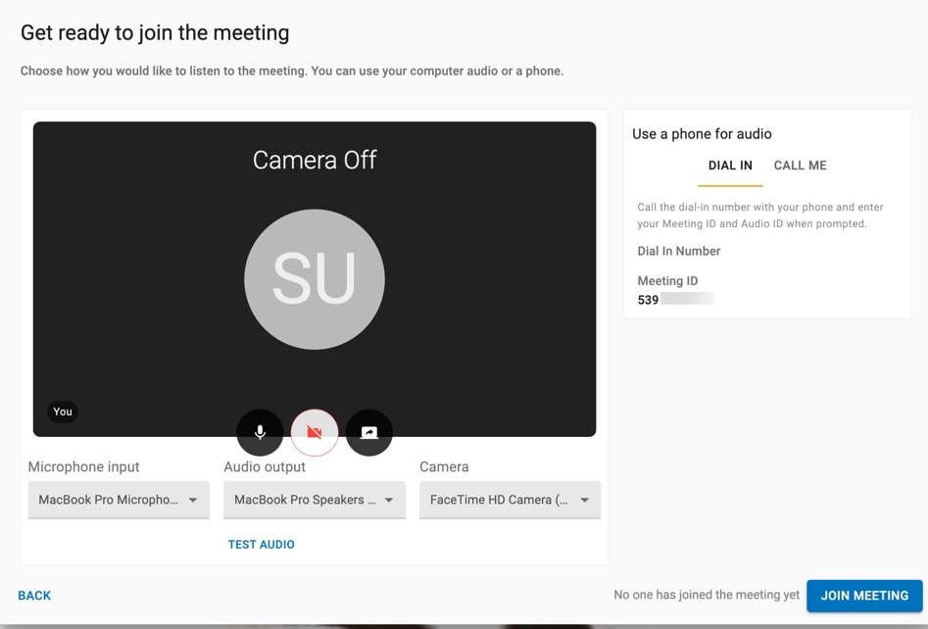Click the Meeting ID number starting 539
This screenshot has height=629, width=928.
pos(649,300)
